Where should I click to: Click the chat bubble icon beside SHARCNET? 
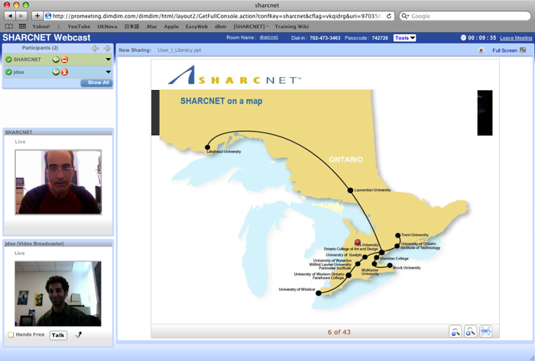point(56,60)
